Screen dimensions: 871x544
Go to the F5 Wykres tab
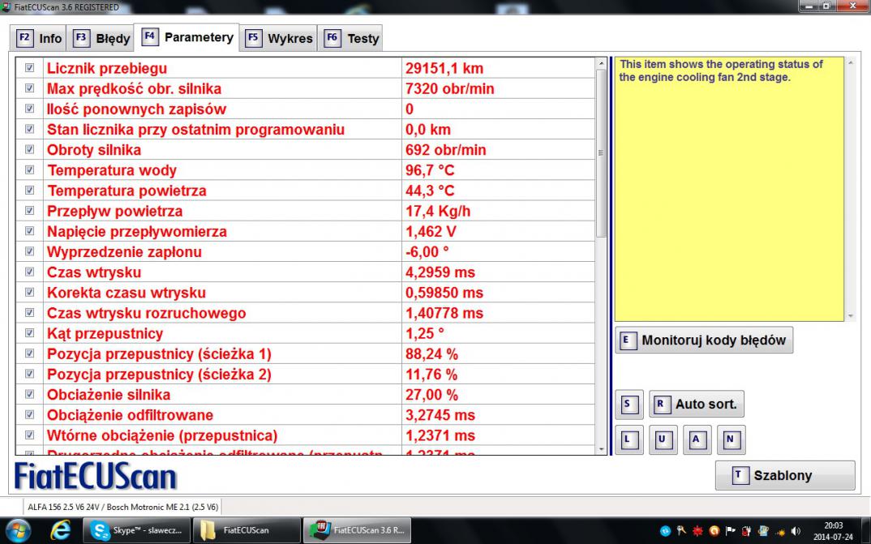[x=278, y=38]
